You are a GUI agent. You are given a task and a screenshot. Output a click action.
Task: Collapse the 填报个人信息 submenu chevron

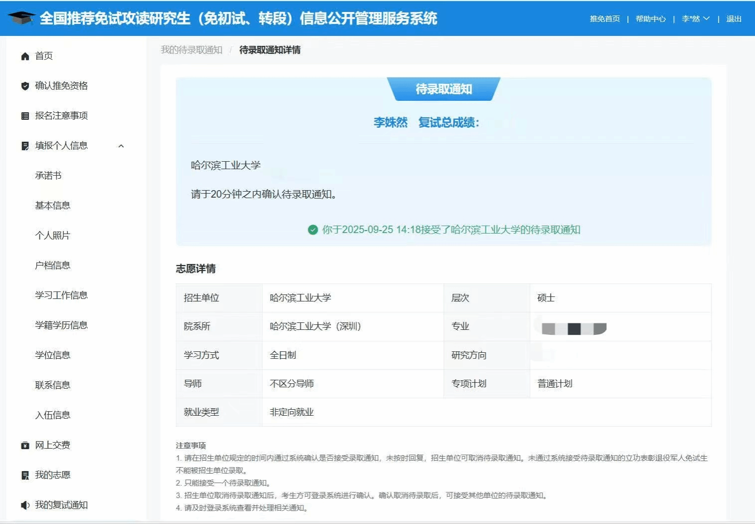121,146
